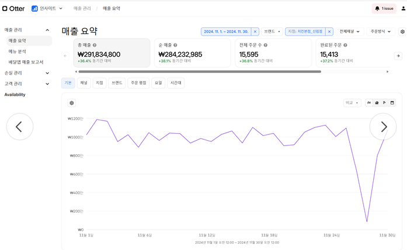Image resolution: width=407 pixels, height=250 pixels.
Task: Click the left arrow beside metric cards
Action: coord(65,56)
